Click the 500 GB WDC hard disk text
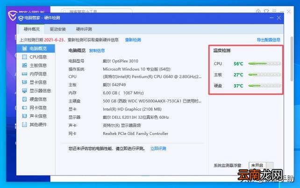 tap(152, 101)
